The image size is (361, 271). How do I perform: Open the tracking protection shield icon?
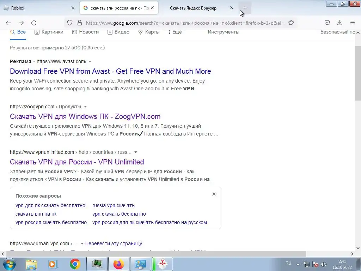70,23
